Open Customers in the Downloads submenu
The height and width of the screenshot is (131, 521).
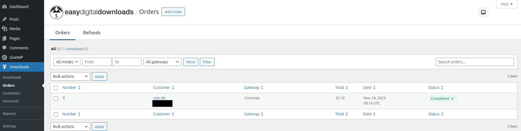click(11, 93)
